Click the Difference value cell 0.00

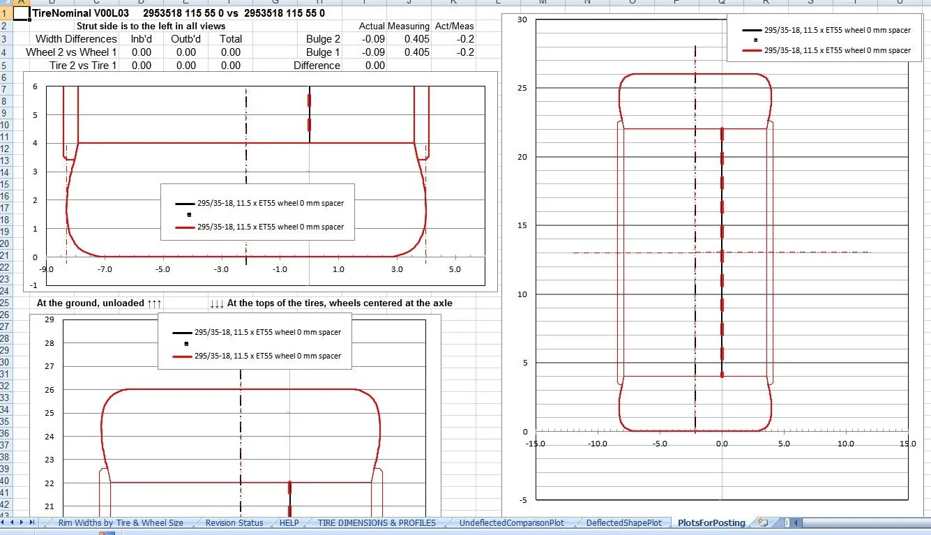pyautogui.click(x=364, y=66)
